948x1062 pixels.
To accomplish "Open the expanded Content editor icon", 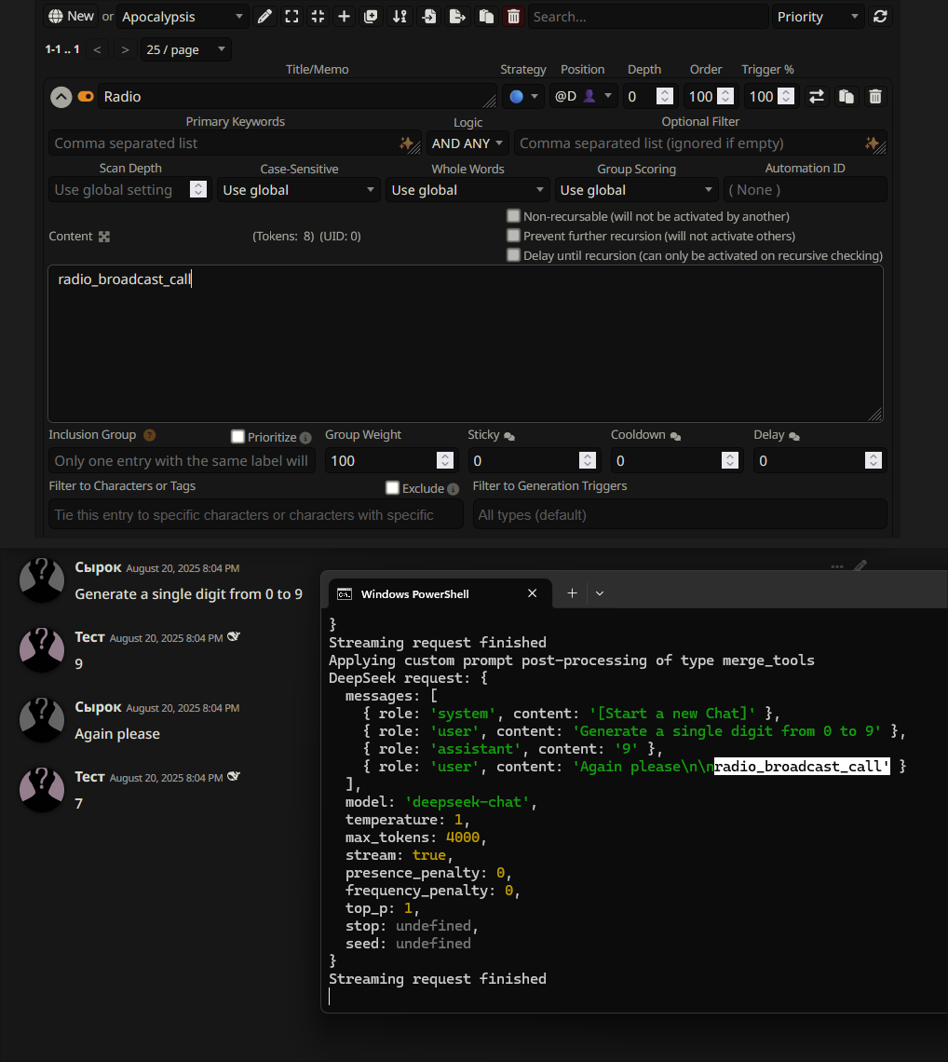I will [104, 237].
